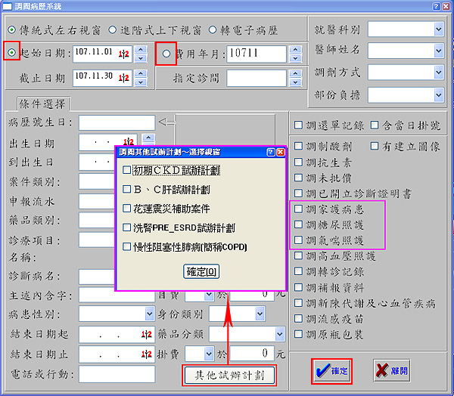Check the 初期CKD試辦計劃 option
The width and height of the screenshot is (454, 396).
pyautogui.click(x=127, y=170)
